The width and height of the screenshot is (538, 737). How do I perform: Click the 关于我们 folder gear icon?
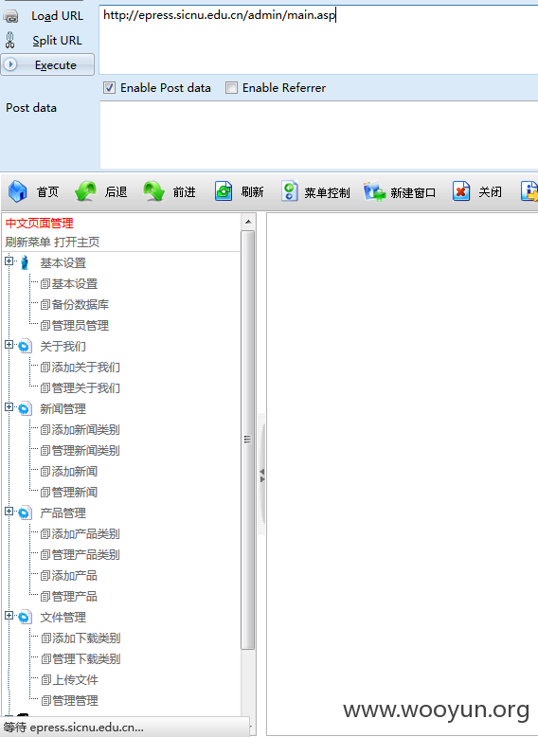click(x=25, y=347)
